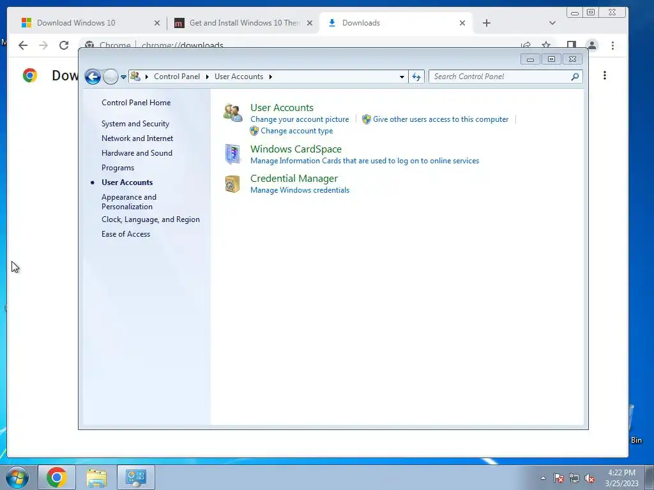Open Appearance and Personalization

tap(129, 202)
